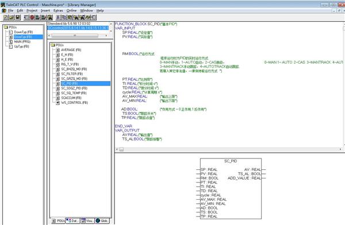The height and width of the screenshot is (225, 345).
Task: Select SCACCUM (FB) in the library tree
Action: [71, 98]
